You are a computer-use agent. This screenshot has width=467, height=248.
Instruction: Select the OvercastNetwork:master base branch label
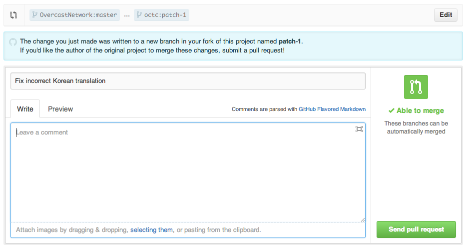tap(78, 15)
